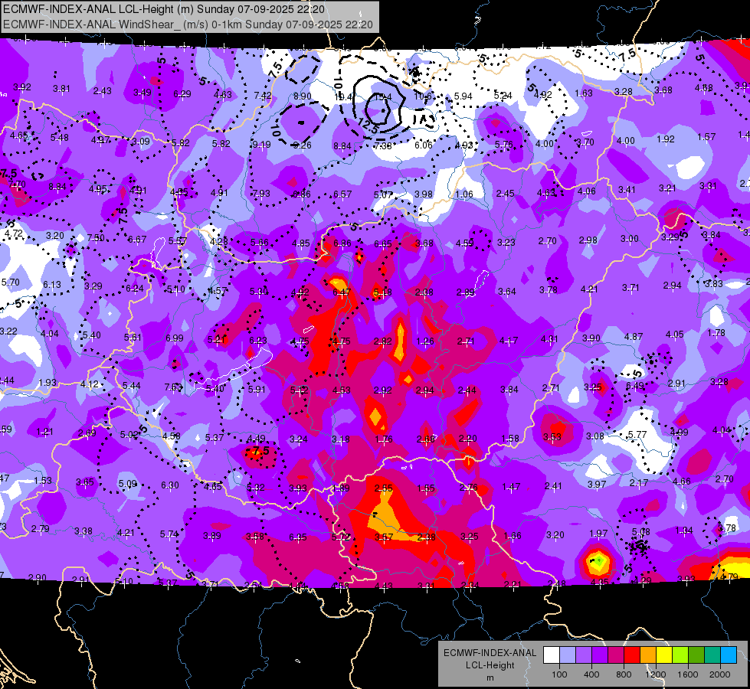This screenshot has width=750, height=689.
Task: Click the map value 9.19
Action: click(261, 145)
